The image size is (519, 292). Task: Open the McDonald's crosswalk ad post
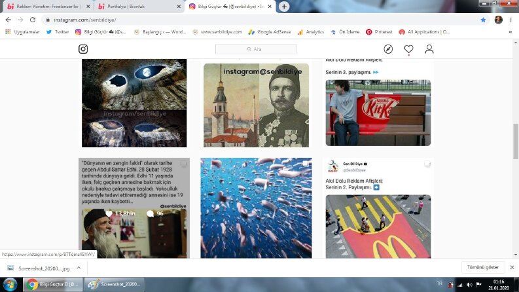pyautogui.click(x=378, y=208)
